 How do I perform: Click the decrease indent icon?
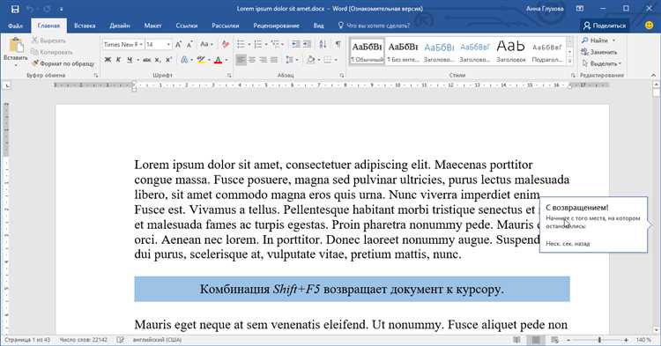(x=296, y=44)
